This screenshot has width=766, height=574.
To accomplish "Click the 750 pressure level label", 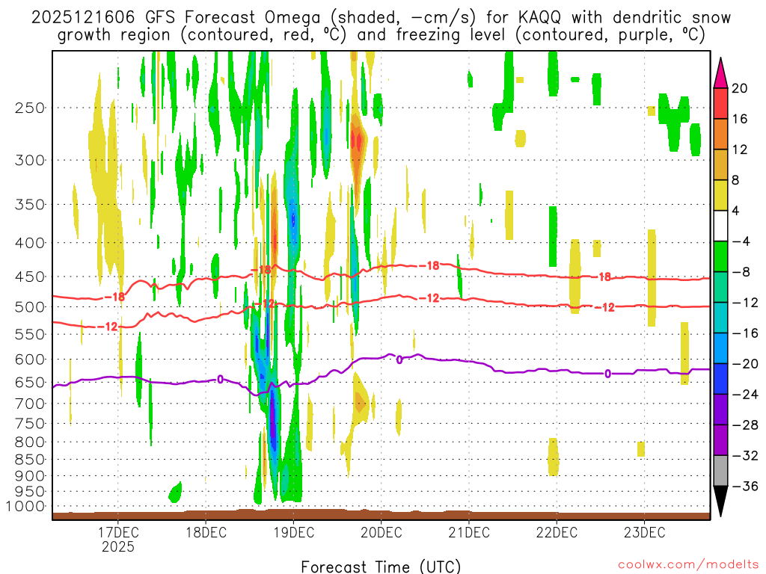I will pos(30,423).
